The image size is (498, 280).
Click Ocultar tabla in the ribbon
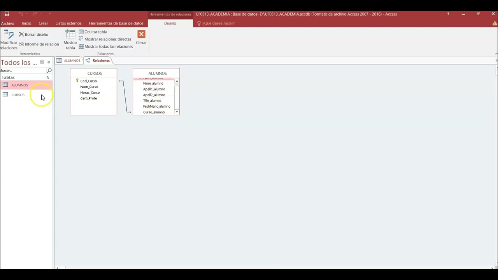93,32
